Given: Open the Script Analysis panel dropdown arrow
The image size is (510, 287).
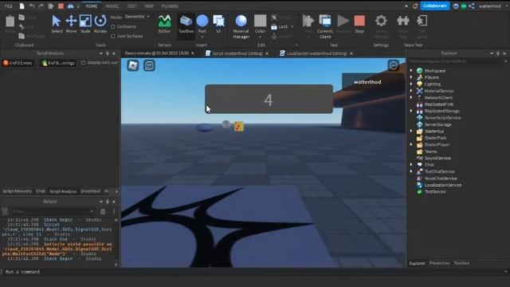Looking at the screenshot, I should (x=101, y=53).
